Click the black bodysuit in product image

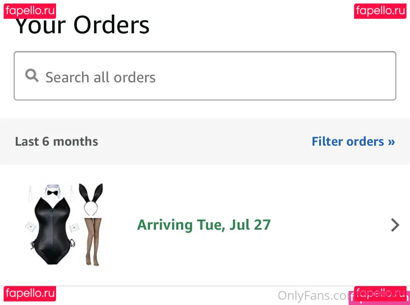pyautogui.click(x=53, y=231)
